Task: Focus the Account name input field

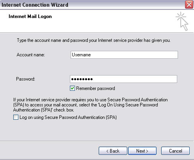Action: 124,55
